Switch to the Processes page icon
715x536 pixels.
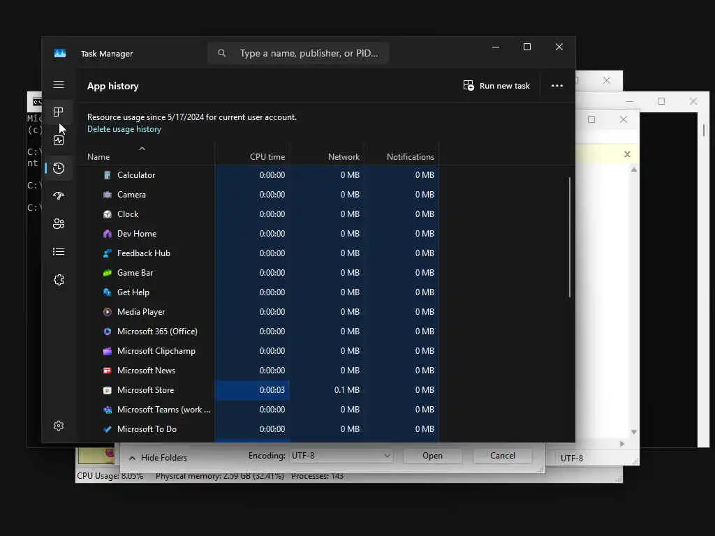point(59,112)
